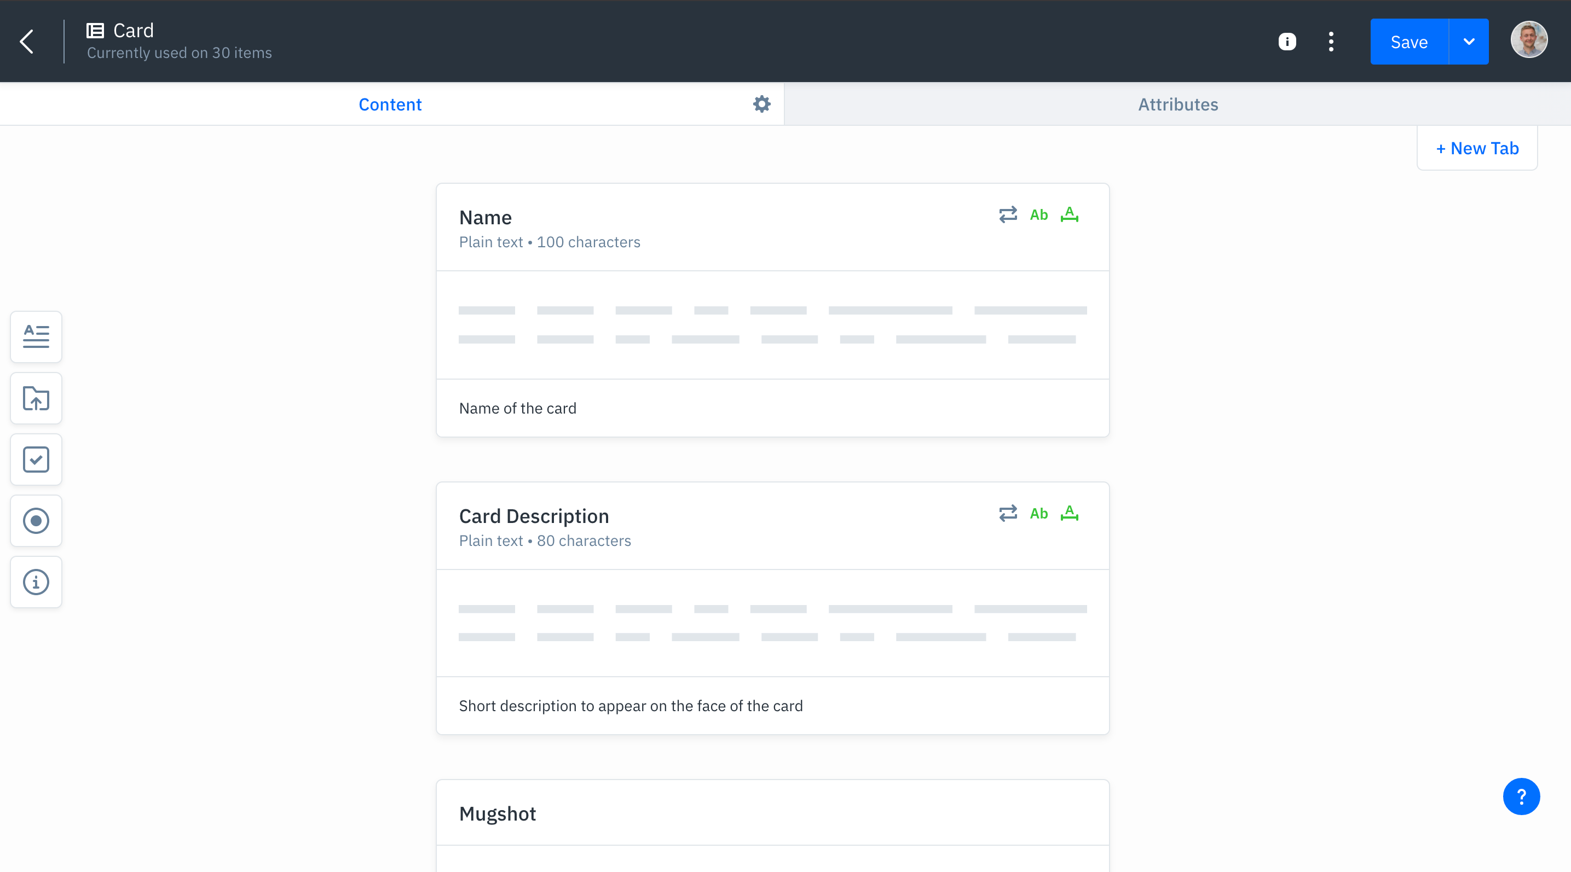This screenshot has height=872, width=1571.
Task: Click the Name field's localization arrows icon
Action: 1008,214
